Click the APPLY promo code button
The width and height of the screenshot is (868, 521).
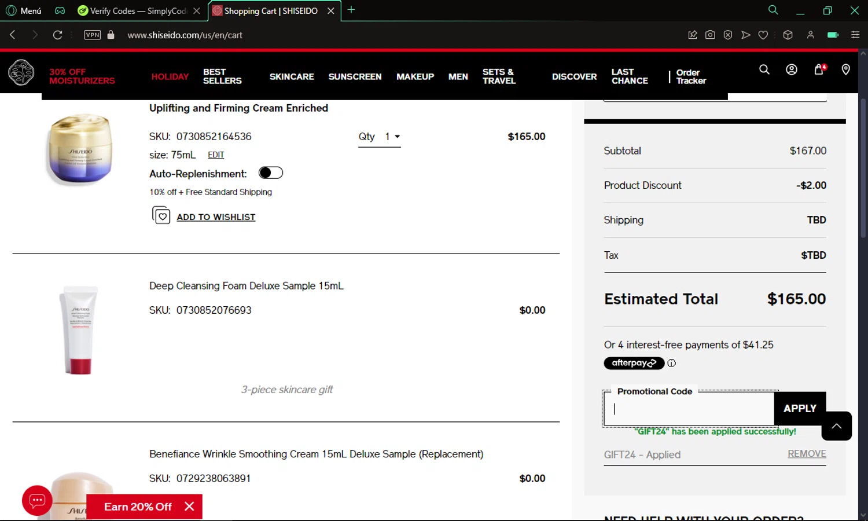click(x=800, y=409)
